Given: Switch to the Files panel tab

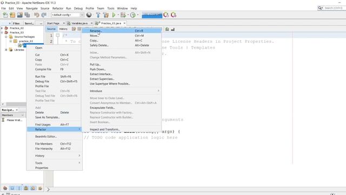Looking at the screenshot, I should [16, 23].
